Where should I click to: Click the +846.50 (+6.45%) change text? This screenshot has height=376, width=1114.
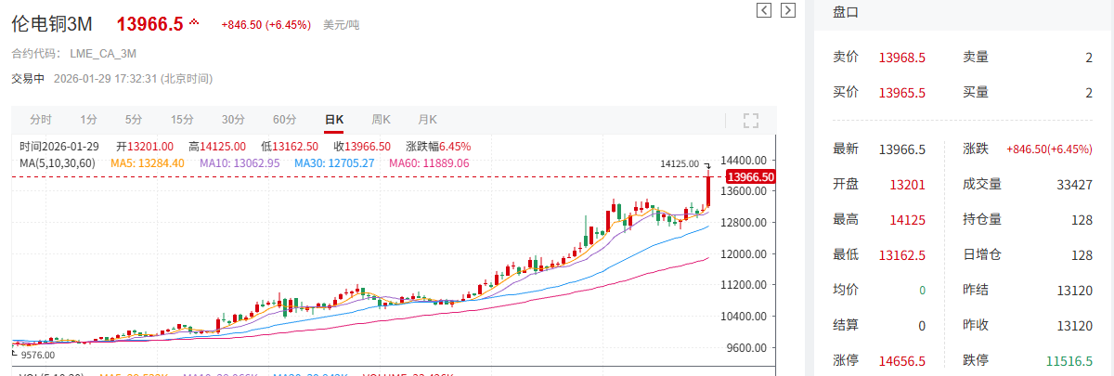click(266, 25)
